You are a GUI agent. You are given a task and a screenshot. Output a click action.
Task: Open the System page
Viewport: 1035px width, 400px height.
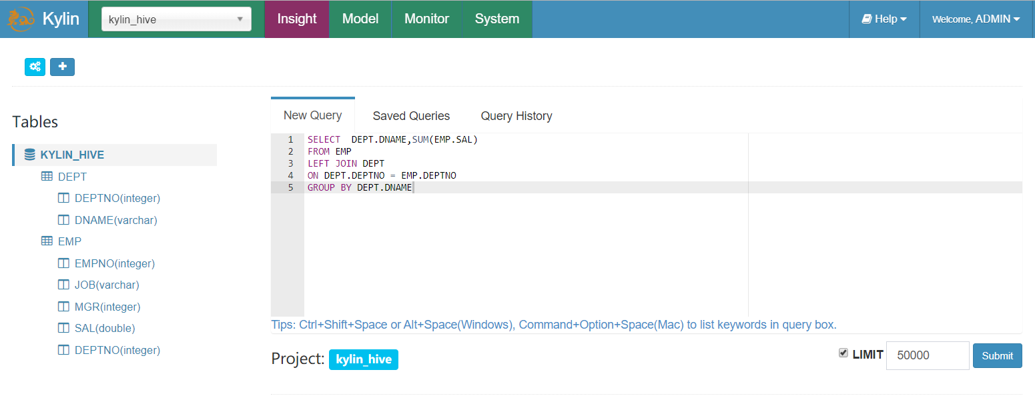pyautogui.click(x=497, y=19)
